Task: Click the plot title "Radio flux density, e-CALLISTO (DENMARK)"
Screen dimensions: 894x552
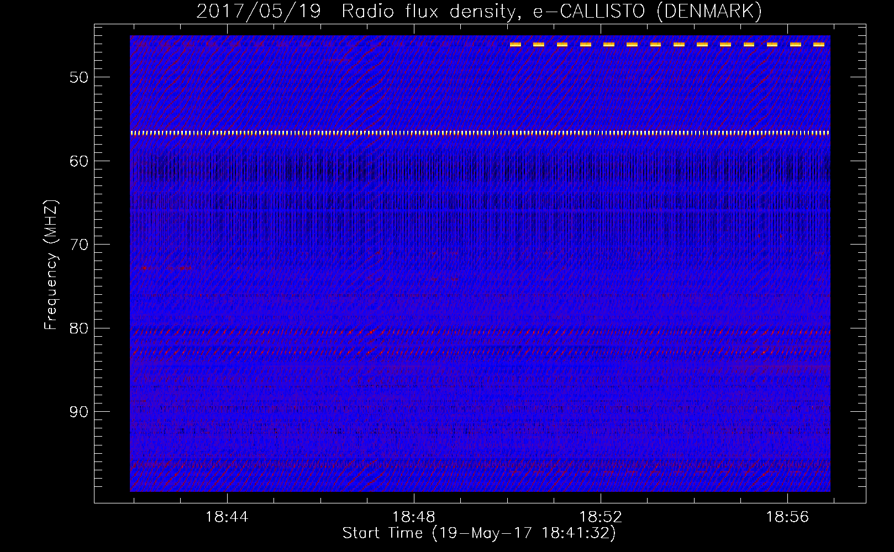Action: pyautogui.click(x=551, y=11)
